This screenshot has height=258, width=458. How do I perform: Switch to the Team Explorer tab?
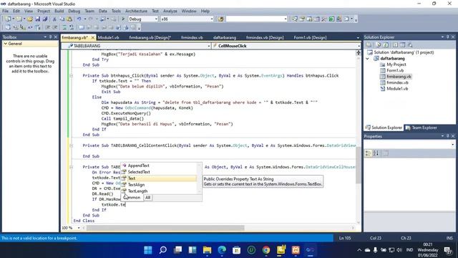coord(421,128)
